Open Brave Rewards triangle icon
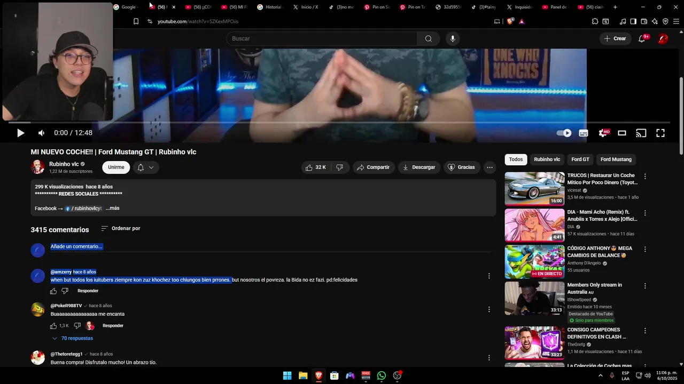 pos(522,21)
